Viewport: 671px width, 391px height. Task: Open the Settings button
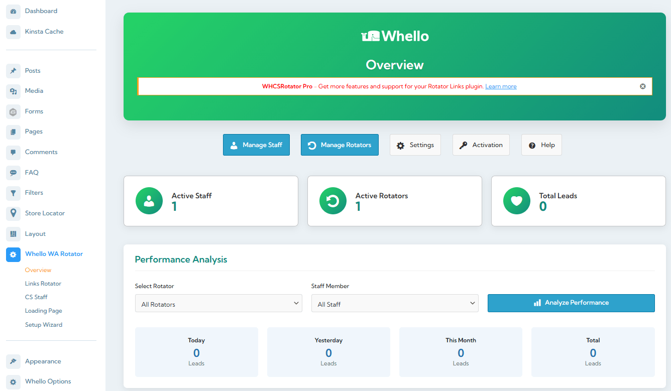tap(415, 145)
